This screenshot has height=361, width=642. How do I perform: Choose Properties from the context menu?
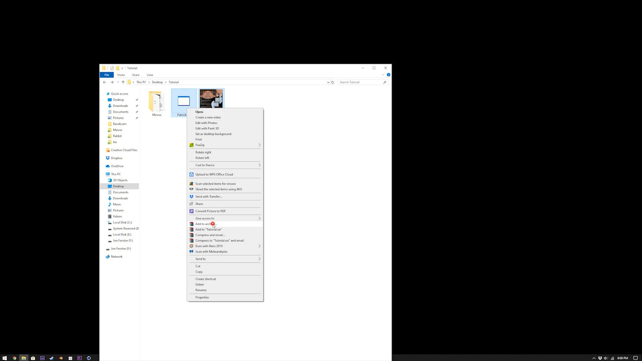click(x=202, y=297)
